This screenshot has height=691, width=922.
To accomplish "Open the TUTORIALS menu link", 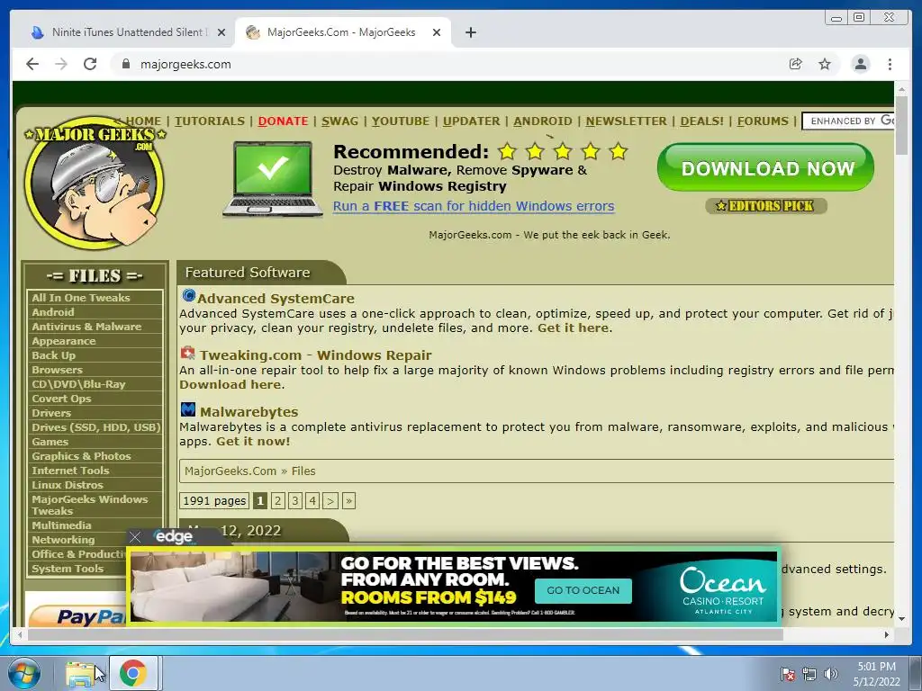I will 209,121.
